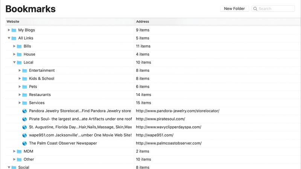
Task: Click the Restaurants folder icon
Action: pos(24,95)
